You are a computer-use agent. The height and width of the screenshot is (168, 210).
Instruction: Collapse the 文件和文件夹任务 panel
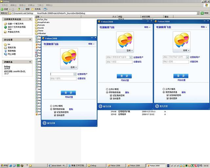coord(30,19)
